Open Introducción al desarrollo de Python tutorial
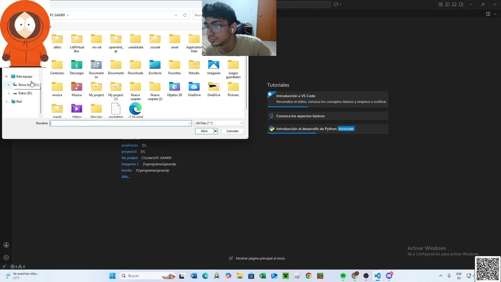Viewport: 501px width, 282px height. click(x=328, y=128)
